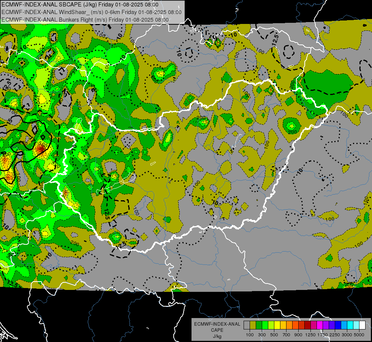
Task: Pick the amber legend swatch left of 700
Action: tap(283, 325)
